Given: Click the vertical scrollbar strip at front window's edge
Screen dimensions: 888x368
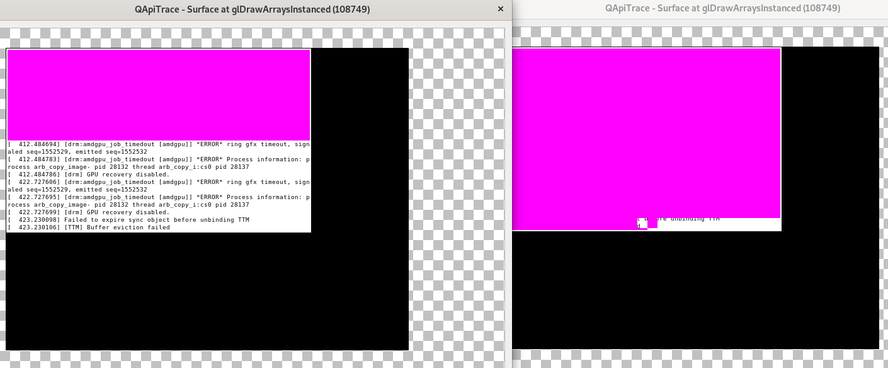Looking at the screenshot, I should (x=508, y=189).
